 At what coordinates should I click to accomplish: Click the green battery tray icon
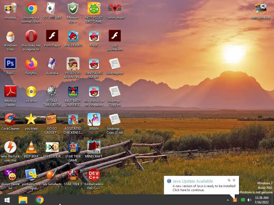pos(243,200)
